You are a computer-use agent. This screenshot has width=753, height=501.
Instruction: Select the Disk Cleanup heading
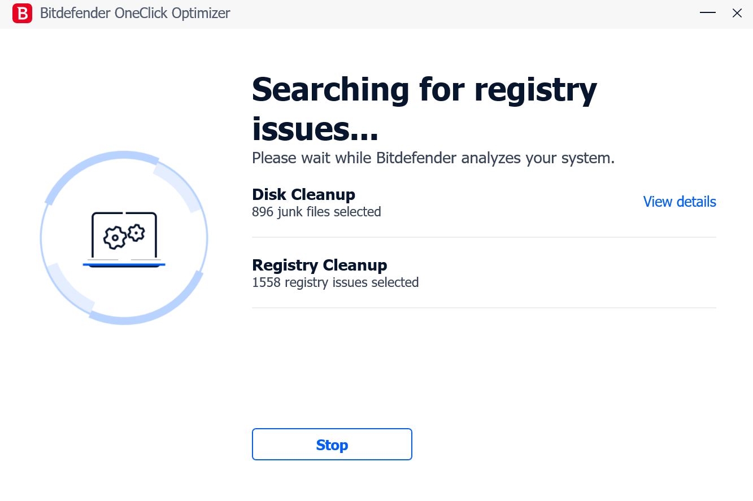pyautogui.click(x=303, y=194)
